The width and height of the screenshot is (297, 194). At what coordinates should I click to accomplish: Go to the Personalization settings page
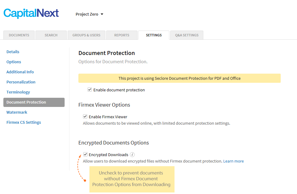coord(21,82)
